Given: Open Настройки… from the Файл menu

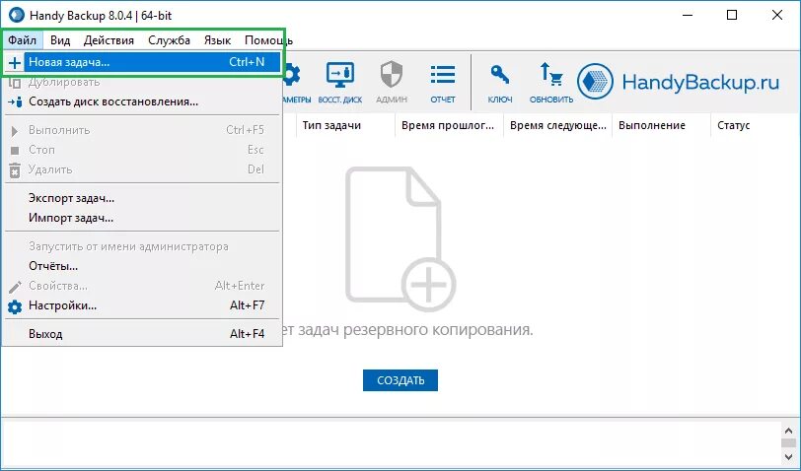Looking at the screenshot, I should 142,305.
